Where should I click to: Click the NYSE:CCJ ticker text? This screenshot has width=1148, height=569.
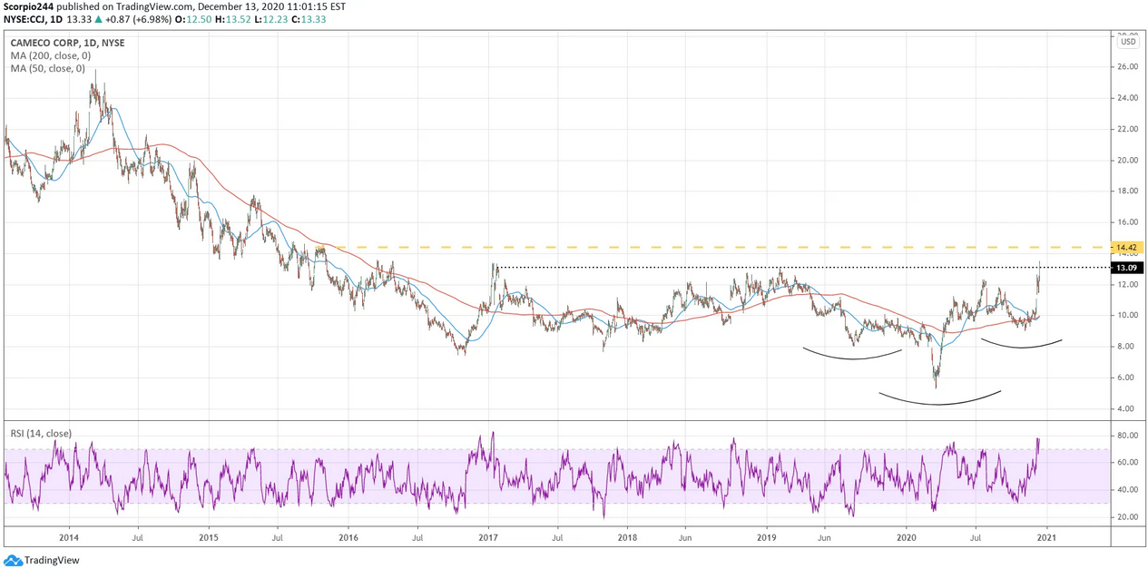[x=25, y=19]
